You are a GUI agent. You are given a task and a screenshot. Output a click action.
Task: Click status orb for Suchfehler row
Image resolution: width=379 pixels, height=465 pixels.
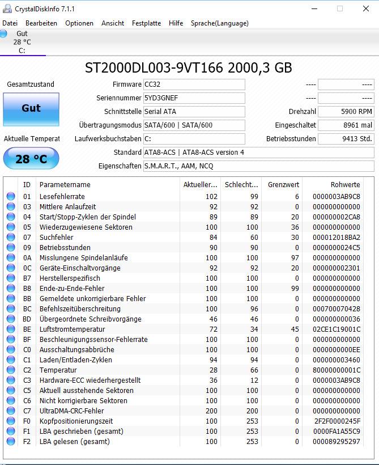tap(11, 237)
